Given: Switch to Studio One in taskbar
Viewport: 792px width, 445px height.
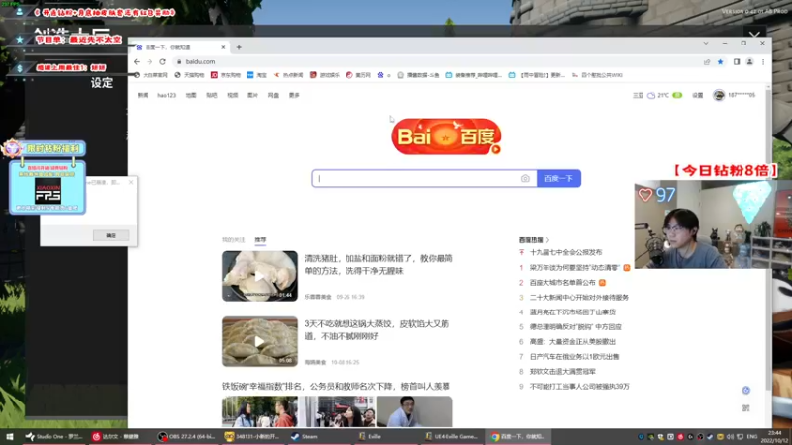Looking at the screenshot, I should [x=54, y=437].
